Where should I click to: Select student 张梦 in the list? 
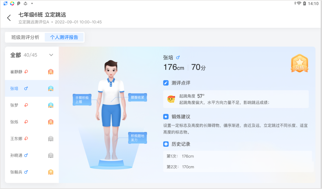click(x=32, y=105)
